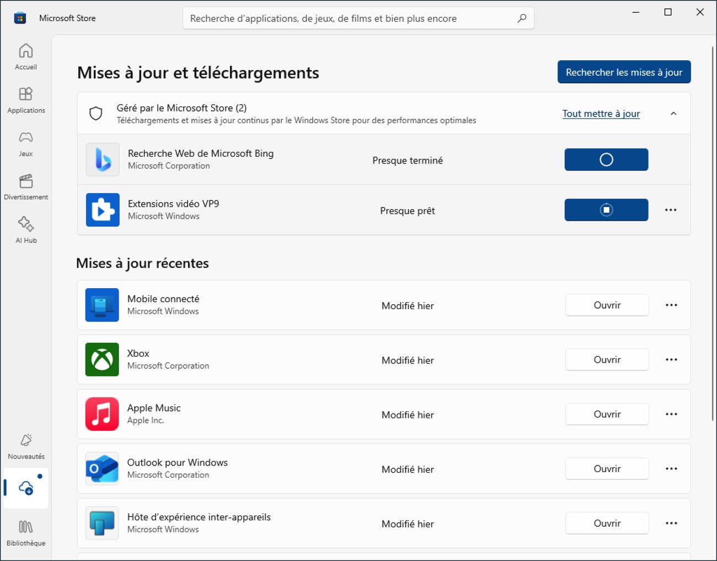Click the Apple Music app icon
The image size is (717, 561).
coord(102,414)
